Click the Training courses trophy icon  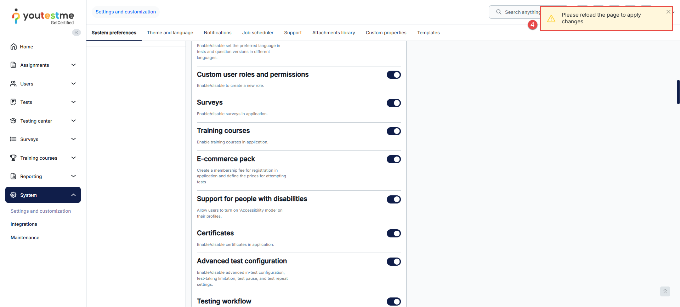pyautogui.click(x=13, y=158)
